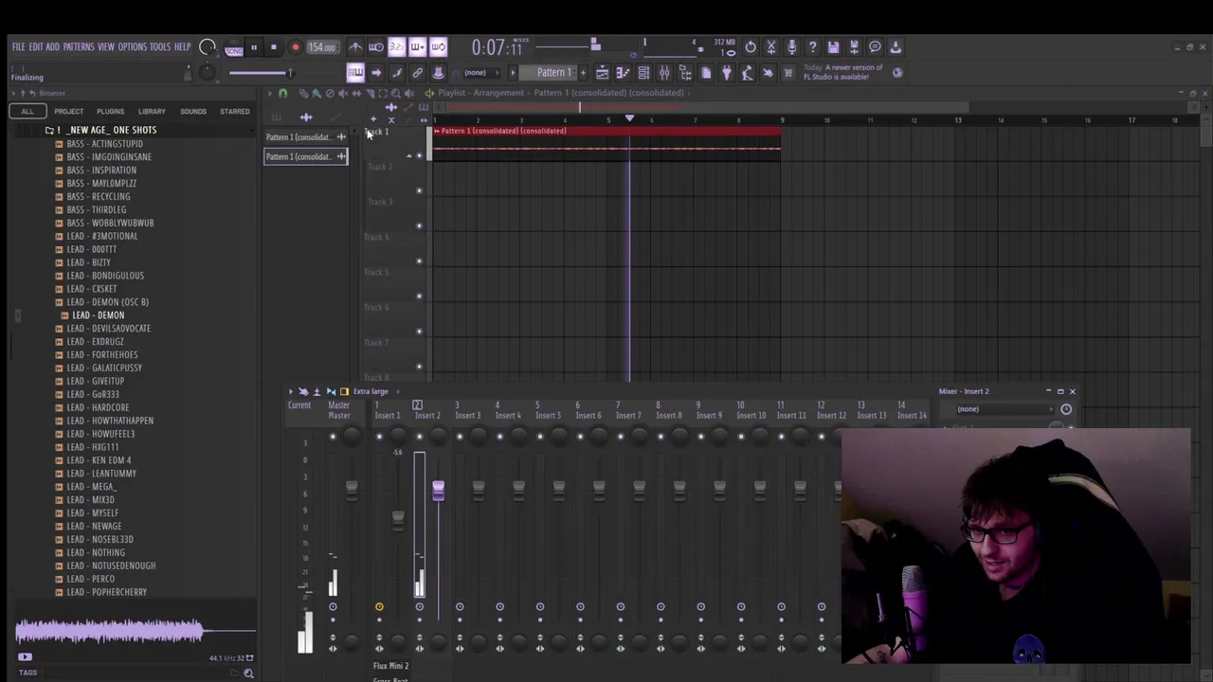Open the mixer layout Extra large dropdown

click(x=371, y=391)
